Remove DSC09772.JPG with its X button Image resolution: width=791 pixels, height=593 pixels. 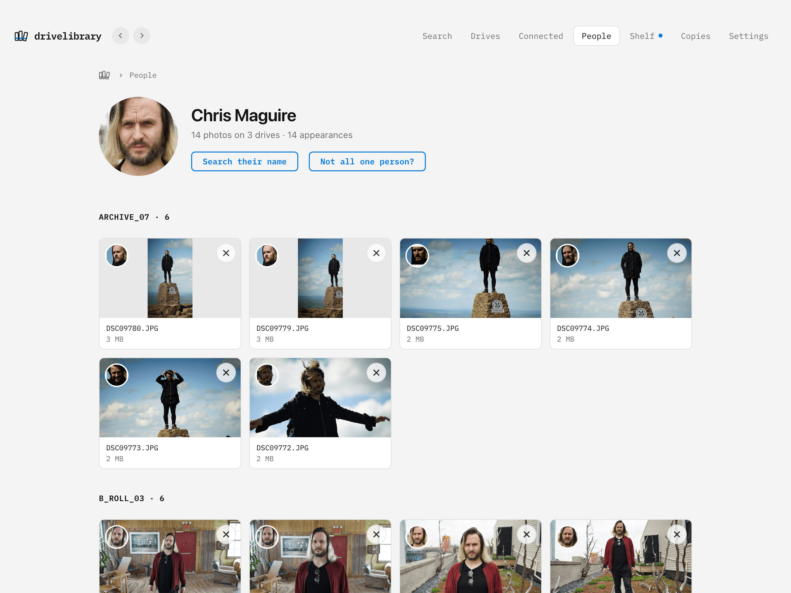pos(376,373)
